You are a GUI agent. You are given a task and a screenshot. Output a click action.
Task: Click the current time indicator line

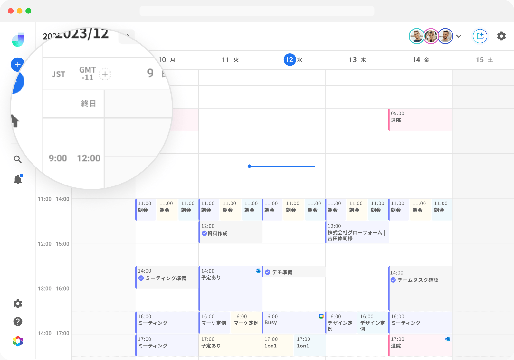(282, 166)
